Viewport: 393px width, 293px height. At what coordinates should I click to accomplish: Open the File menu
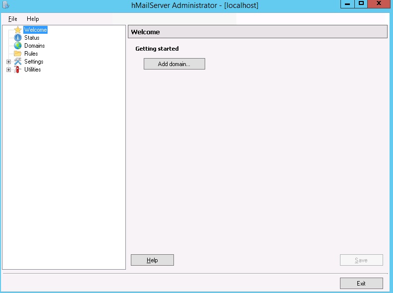13,19
